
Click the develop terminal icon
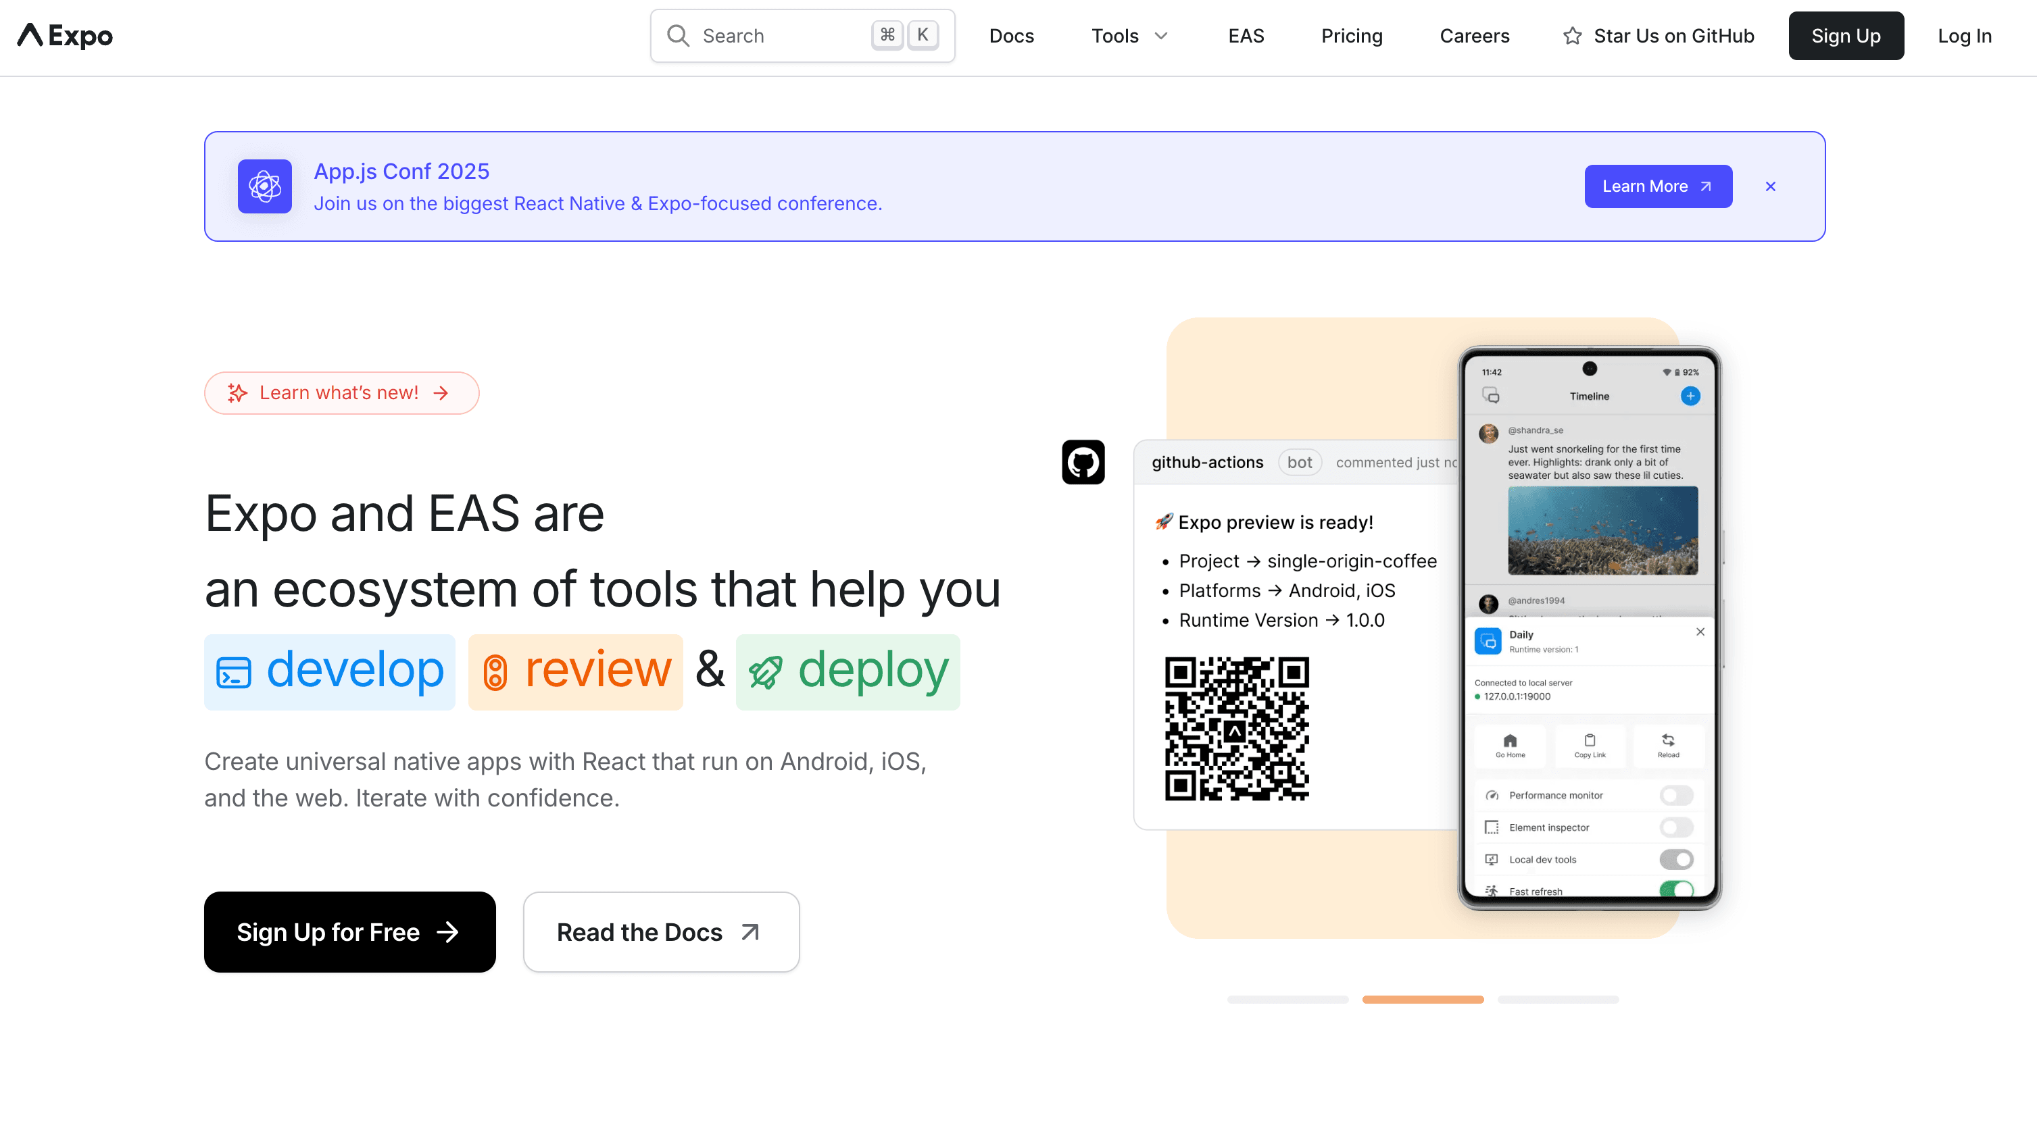233,672
